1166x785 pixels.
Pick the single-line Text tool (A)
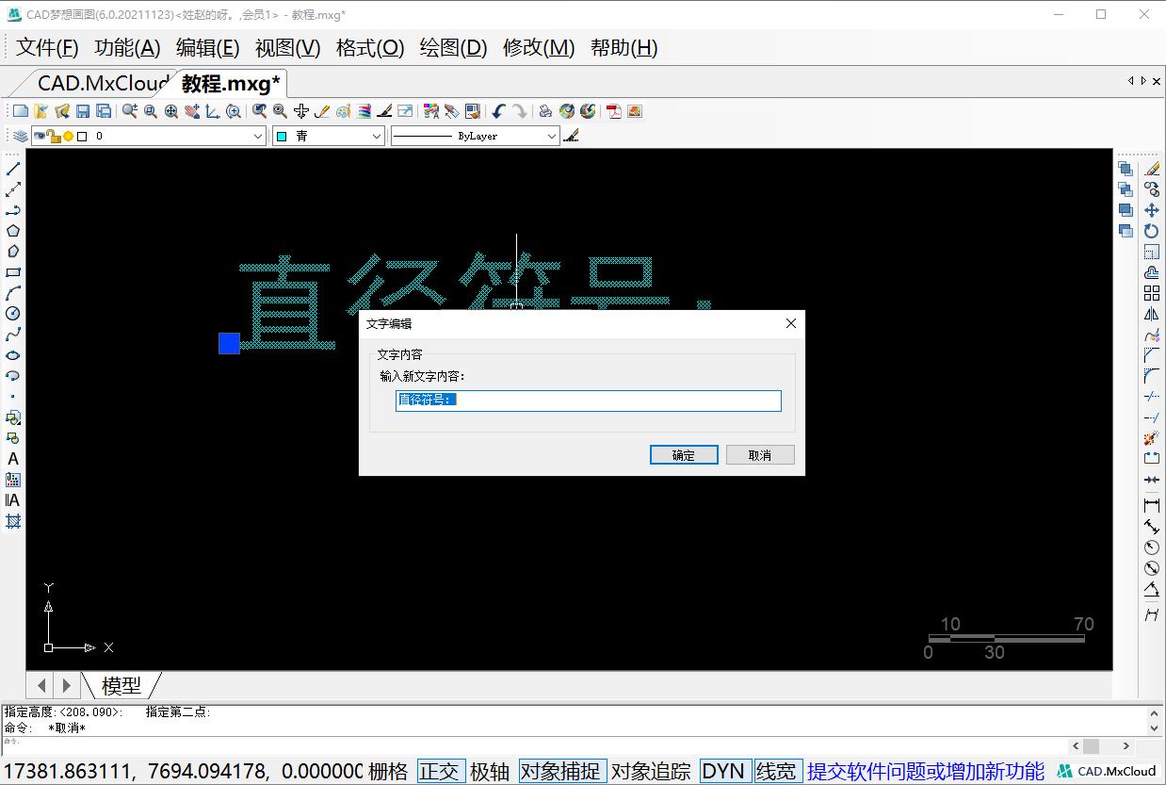coord(13,459)
